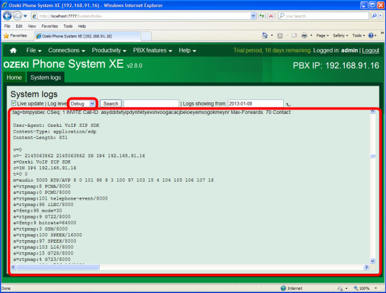Open a new browser tab
Viewport: 386px width, 293px height.
click(146, 36)
